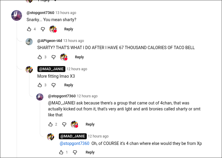Screen dimensions: 222x158
Task: Reply to "Snarky... You mean sharty?" comment
Action: tap(69, 29)
